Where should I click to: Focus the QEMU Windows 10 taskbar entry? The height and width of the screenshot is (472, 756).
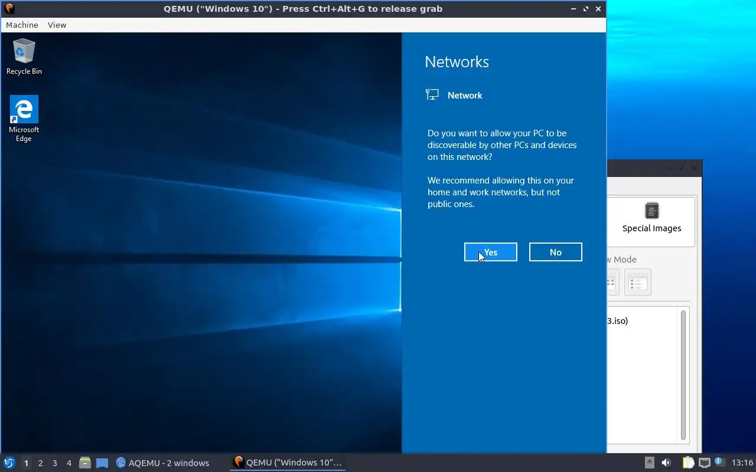288,463
